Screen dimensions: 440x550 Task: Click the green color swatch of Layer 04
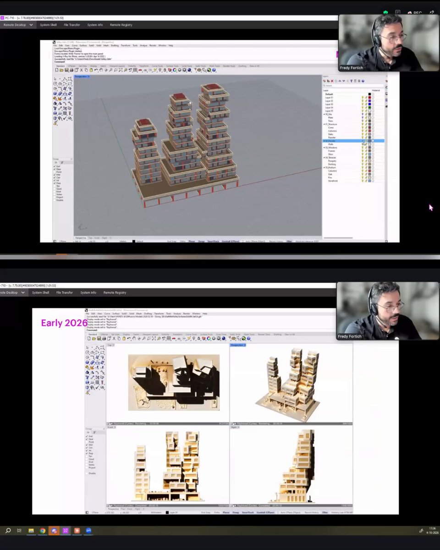pos(369,108)
